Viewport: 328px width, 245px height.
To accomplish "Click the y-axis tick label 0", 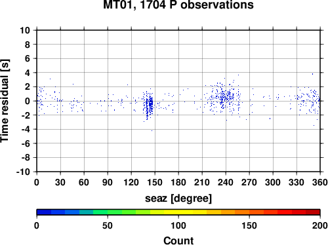I will point(28,101).
